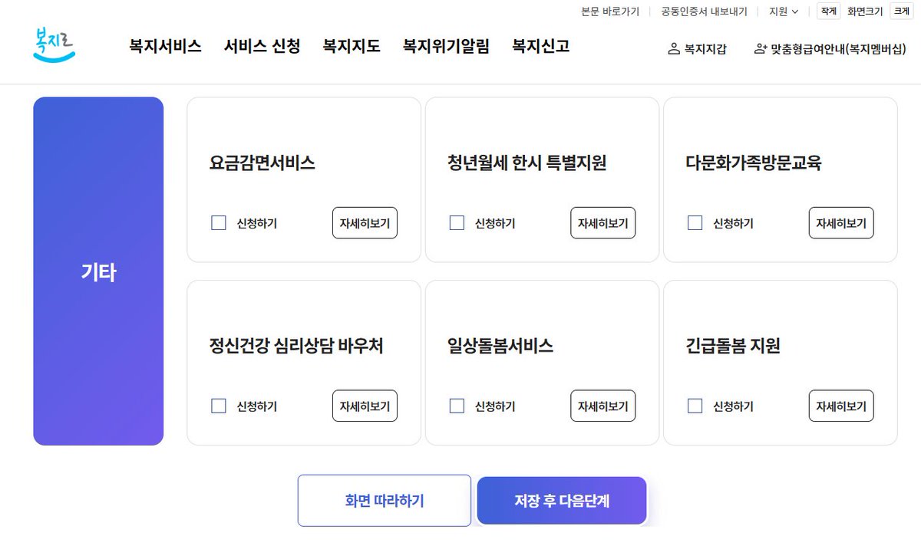The width and height of the screenshot is (921, 549).
Task: Check 신청하기 for 요금감면서비스
Action: [219, 223]
